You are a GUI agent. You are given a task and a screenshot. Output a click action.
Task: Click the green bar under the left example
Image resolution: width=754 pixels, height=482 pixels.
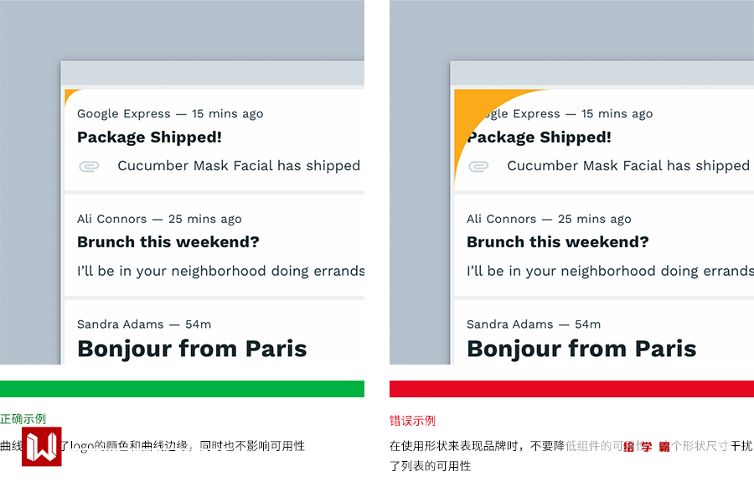182,389
